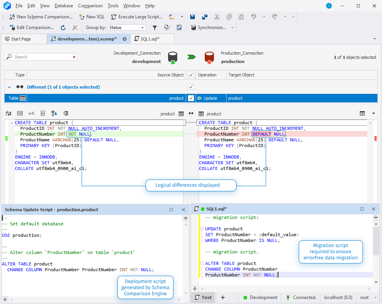
Task: Toggle the Different group checkbox
Action: click(x=191, y=87)
